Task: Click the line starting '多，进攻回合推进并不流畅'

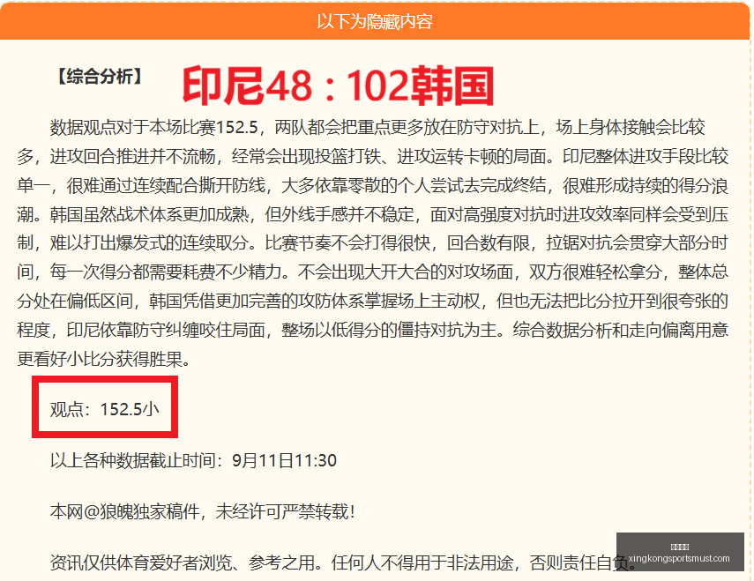Action: (x=373, y=157)
